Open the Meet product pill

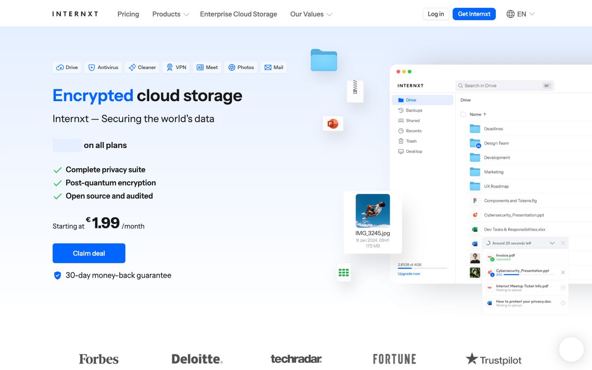[x=207, y=68]
